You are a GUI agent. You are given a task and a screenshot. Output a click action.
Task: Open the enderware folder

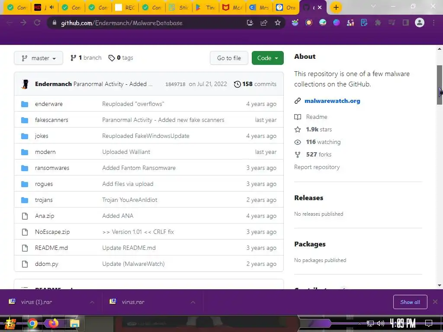coord(48,104)
